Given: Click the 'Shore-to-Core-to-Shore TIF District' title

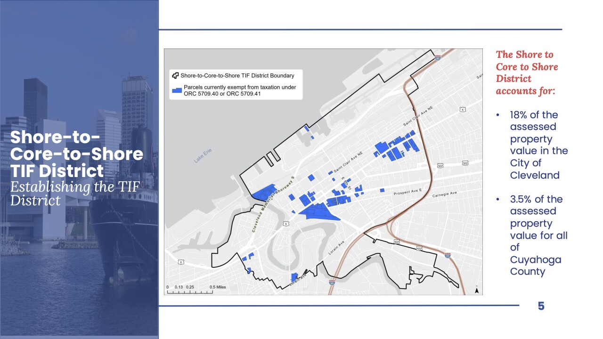Looking at the screenshot, I should click(76, 154).
